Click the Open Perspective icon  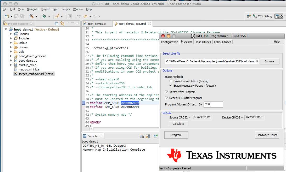click(249, 16)
